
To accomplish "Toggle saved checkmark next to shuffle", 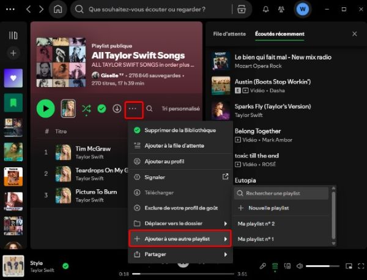I will 102,108.
